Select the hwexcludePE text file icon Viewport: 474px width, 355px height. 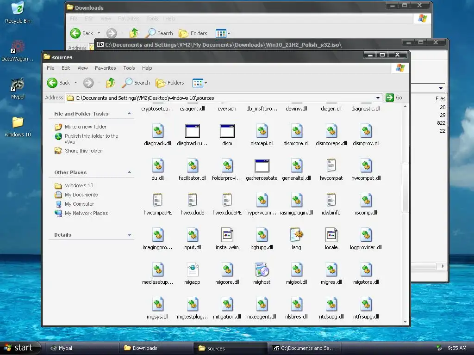227,200
